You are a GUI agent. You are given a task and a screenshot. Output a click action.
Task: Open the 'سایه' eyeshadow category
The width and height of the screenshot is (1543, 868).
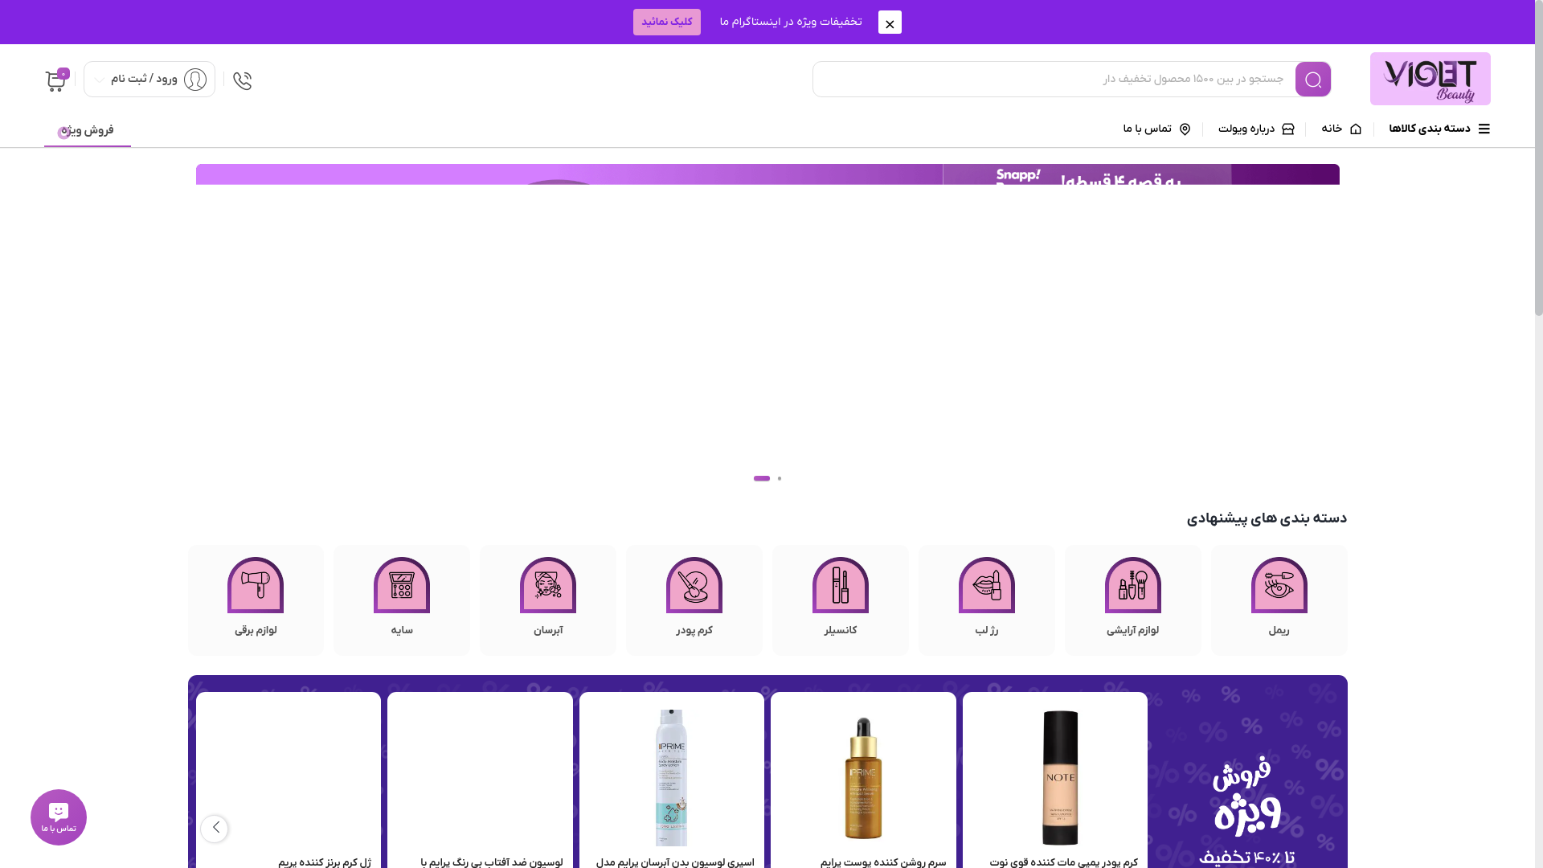402,600
